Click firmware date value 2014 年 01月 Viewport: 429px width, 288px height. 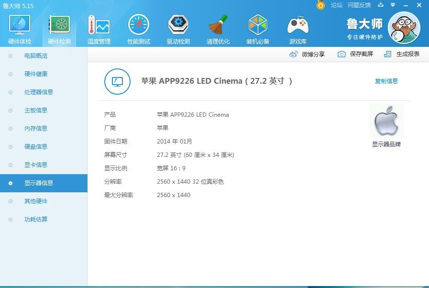[174, 142]
